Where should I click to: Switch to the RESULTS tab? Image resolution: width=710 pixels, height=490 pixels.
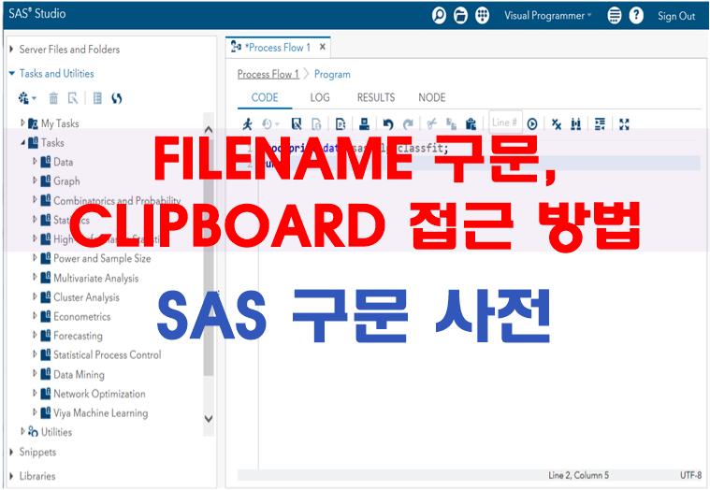376,98
